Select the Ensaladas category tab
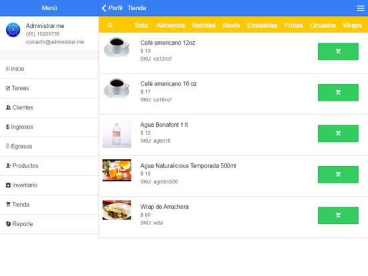The image size is (368, 276). [x=262, y=25]
